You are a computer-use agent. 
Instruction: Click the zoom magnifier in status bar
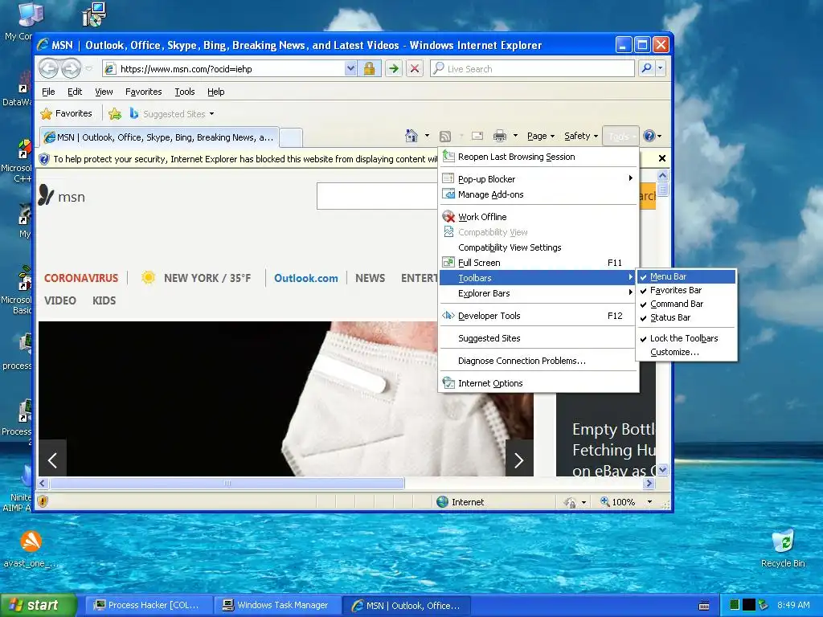(x=604, y=501)
